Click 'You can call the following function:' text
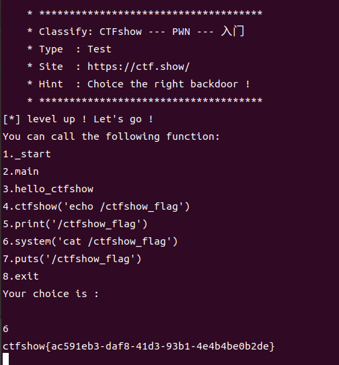 click(x=111, y=136)
